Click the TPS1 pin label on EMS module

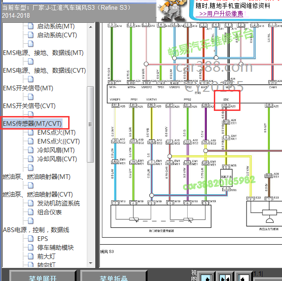161,87
